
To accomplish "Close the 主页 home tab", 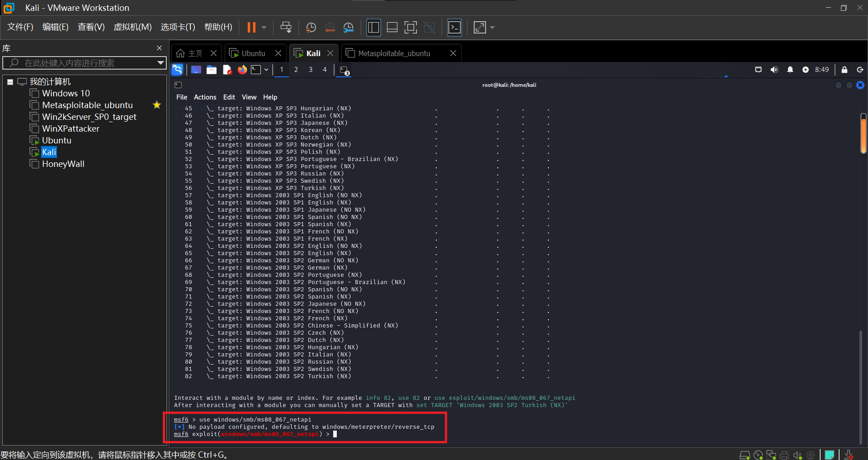I will tap(214, 53).
